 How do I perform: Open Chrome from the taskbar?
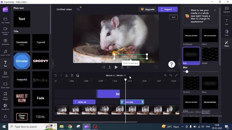pyautogui.click(x=70, y=127)
